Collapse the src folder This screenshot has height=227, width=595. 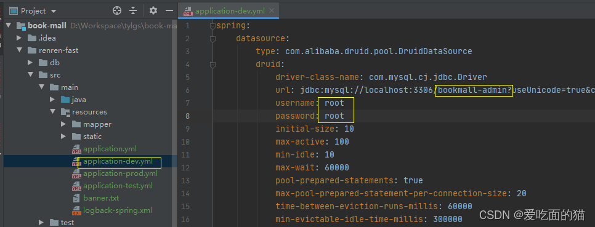click(30, 75)
